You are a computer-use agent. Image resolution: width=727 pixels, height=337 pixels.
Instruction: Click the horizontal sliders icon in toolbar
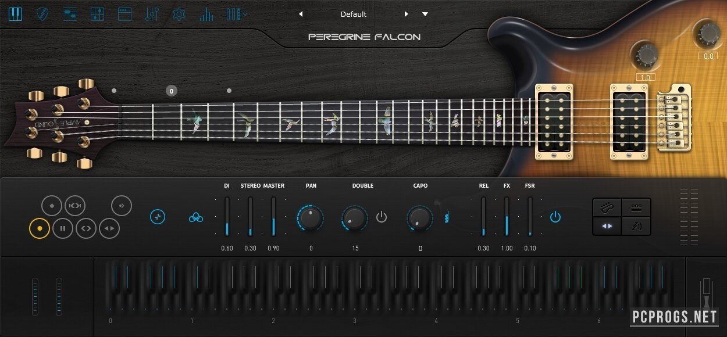coord(70,14)
